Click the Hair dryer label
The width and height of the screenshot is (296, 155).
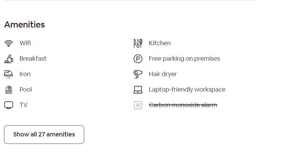click(x=163, y=74)
